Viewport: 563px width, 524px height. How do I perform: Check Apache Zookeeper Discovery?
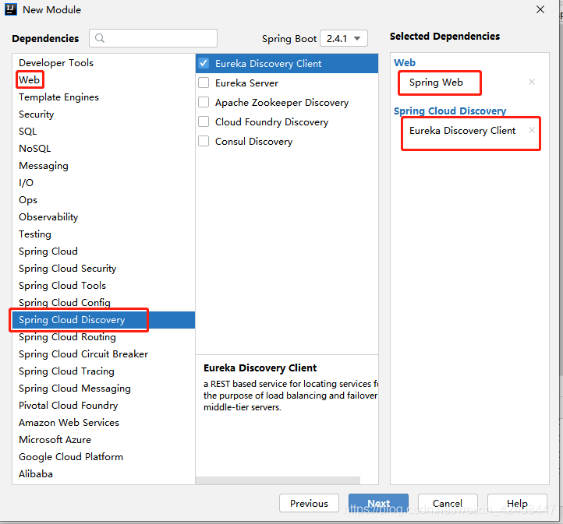(204, 102)
